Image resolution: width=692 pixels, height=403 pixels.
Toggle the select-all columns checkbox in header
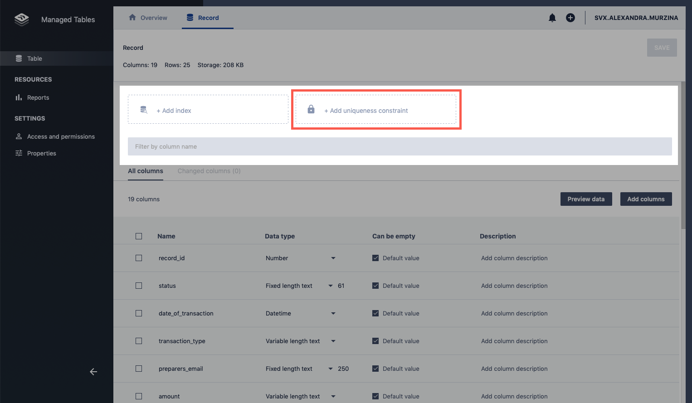pos(139,236)
